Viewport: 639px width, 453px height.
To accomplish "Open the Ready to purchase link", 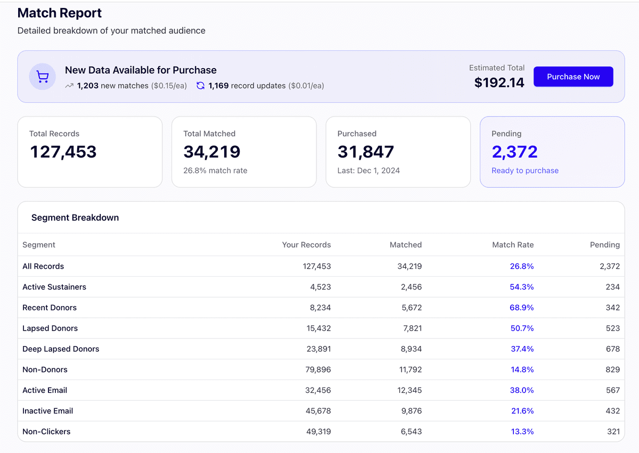I will pyautogui.click(x=525, y=171).
